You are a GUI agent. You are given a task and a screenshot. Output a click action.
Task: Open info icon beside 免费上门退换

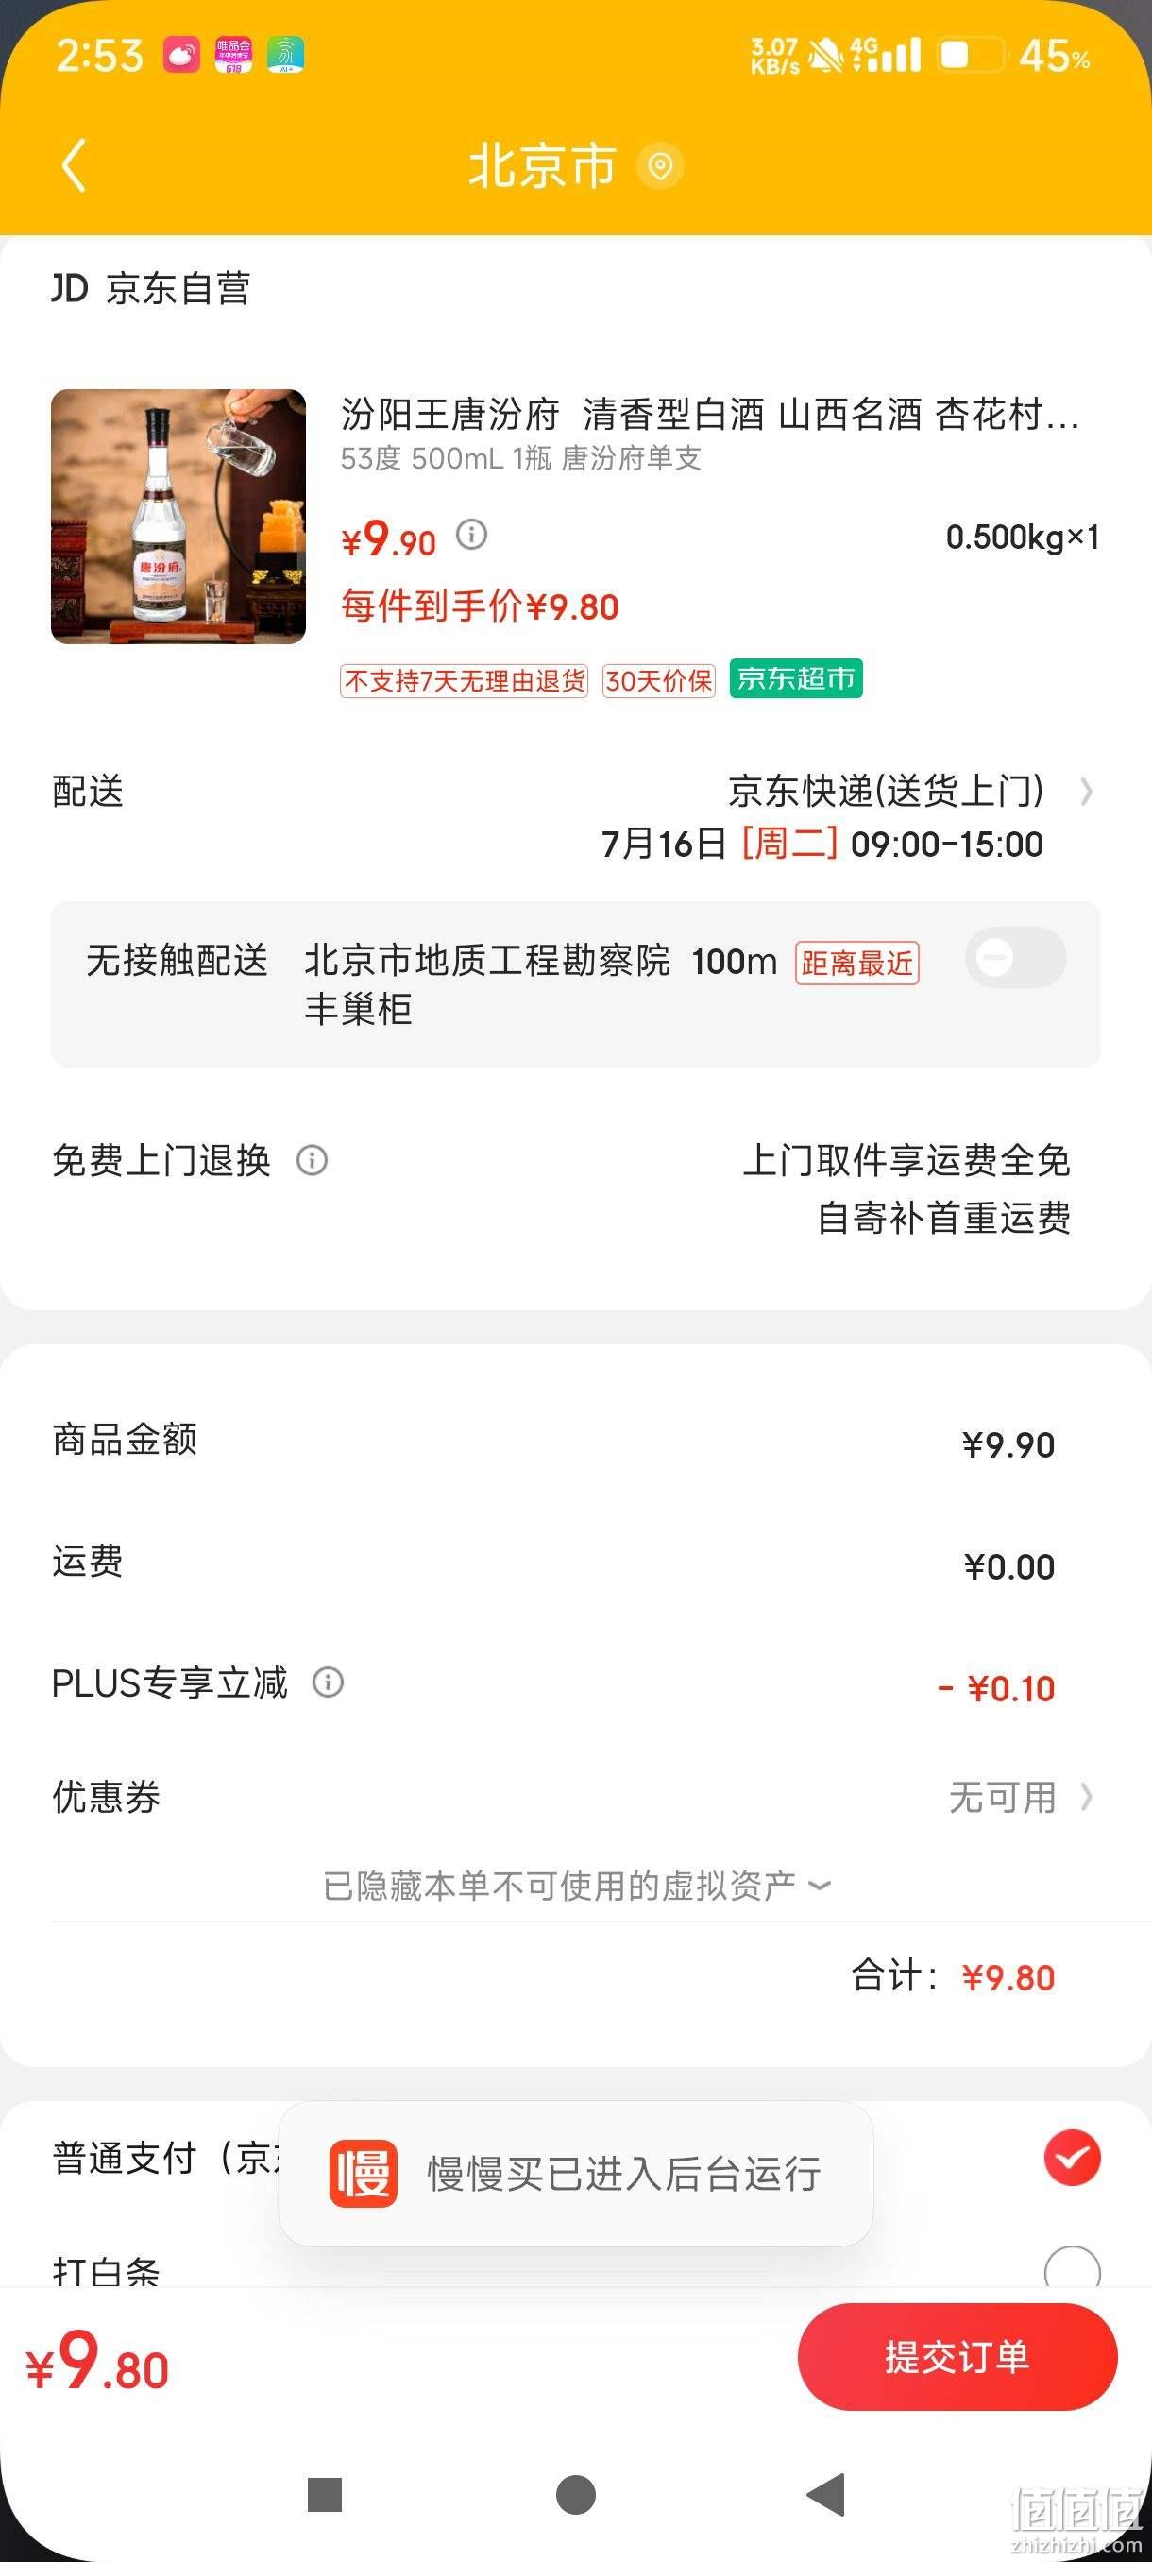[313, 1161]
